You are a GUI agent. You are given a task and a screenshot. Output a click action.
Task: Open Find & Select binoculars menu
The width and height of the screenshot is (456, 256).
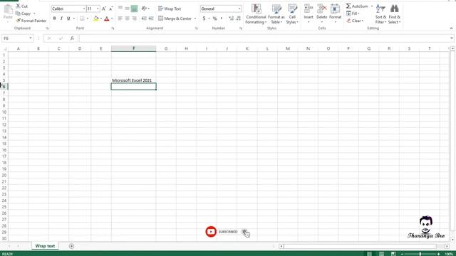394,14
